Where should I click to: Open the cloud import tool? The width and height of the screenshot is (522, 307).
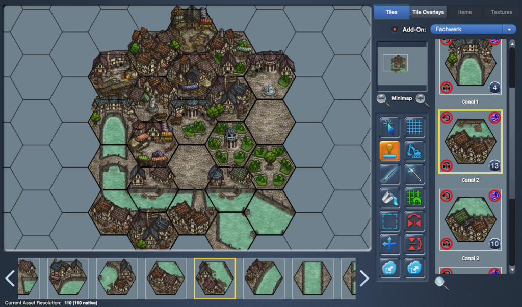(389, 268)
